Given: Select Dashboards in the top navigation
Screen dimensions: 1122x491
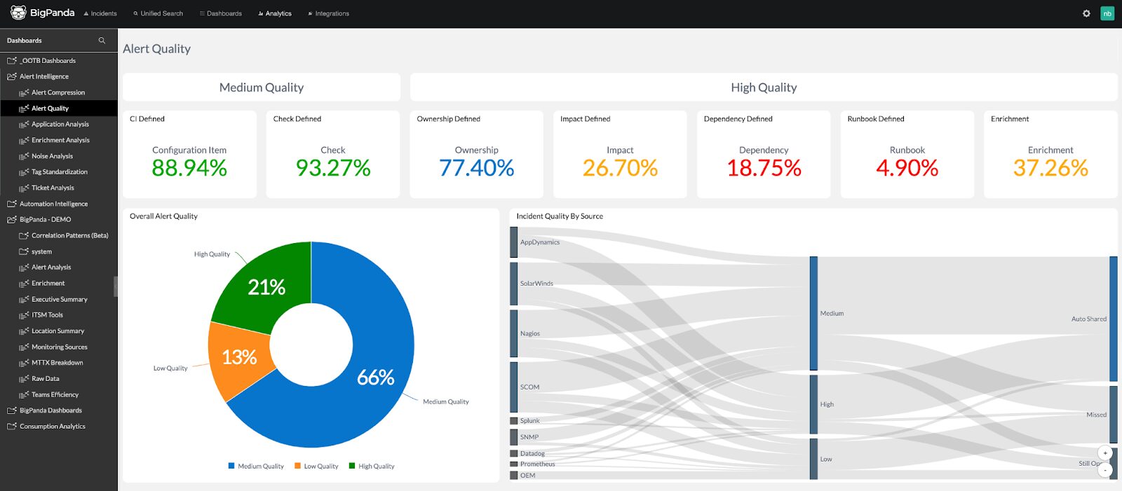Looking at the screenshot, I should coord(221,13).
